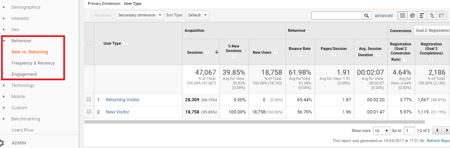The image size is (450, 148).
Task: Focus the Go to page number field
Action: pyautogui.click(x=409, y=131)
